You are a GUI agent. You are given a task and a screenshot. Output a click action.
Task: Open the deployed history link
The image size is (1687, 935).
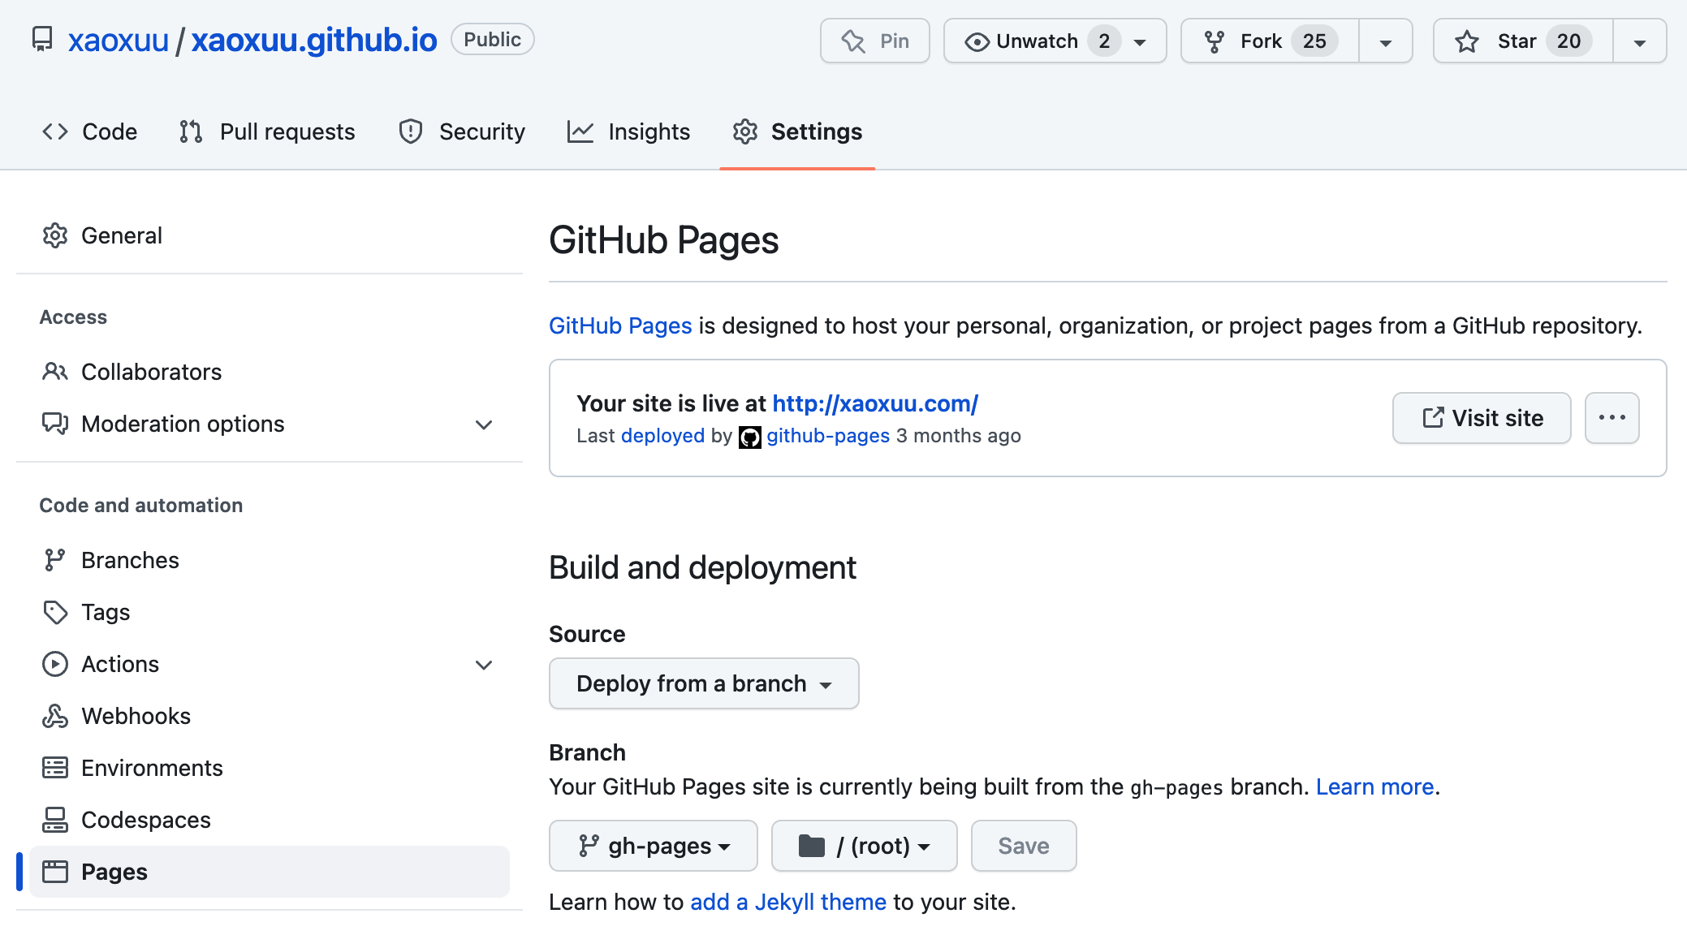point(662,436)
